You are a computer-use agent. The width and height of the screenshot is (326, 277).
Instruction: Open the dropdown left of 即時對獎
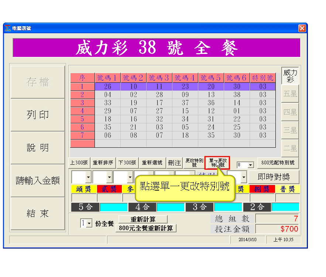244,177
